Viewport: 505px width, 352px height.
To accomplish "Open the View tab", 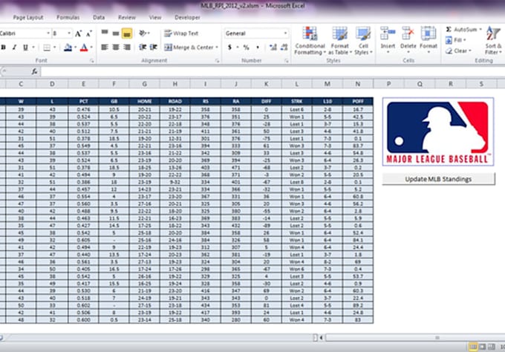I will click(155, 17).
